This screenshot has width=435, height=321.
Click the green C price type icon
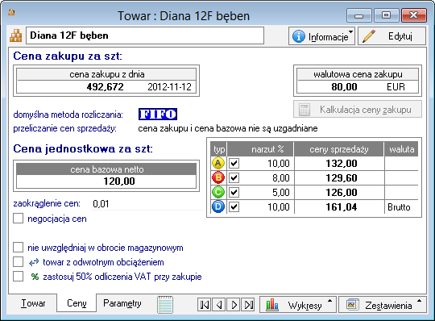pos(218,192)
